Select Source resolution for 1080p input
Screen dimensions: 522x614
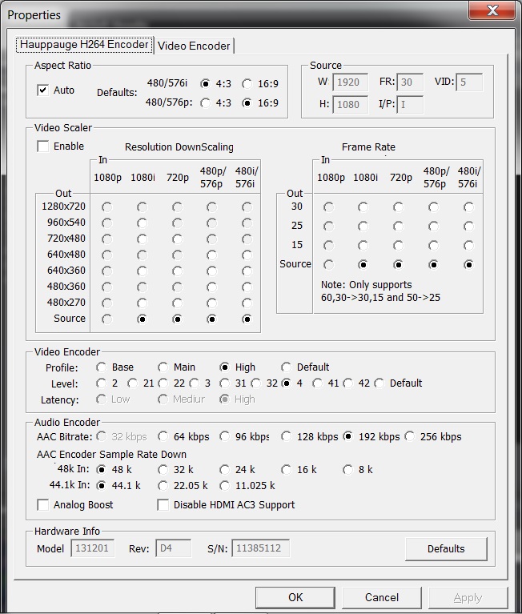(x=107, y=319)
